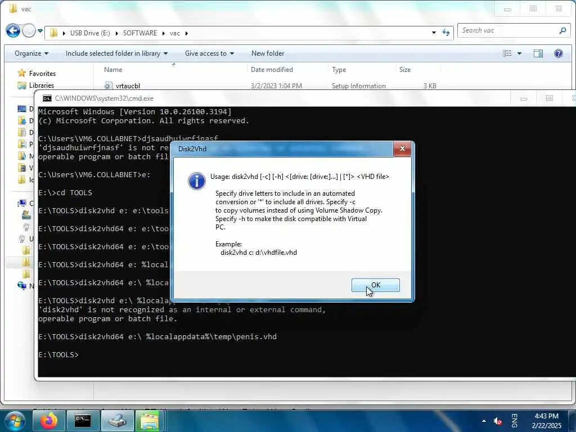Sort files by Name column

113,69
